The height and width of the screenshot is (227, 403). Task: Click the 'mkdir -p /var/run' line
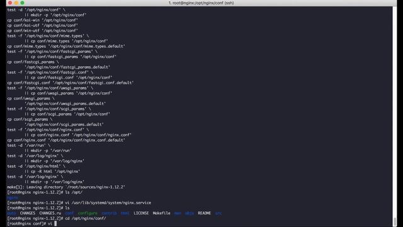click(48, 151)
